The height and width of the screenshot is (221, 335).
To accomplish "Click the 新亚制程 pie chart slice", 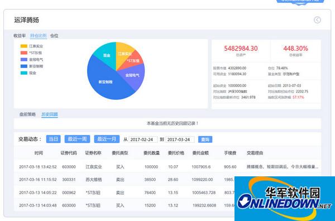I will [x=105, y=82].
